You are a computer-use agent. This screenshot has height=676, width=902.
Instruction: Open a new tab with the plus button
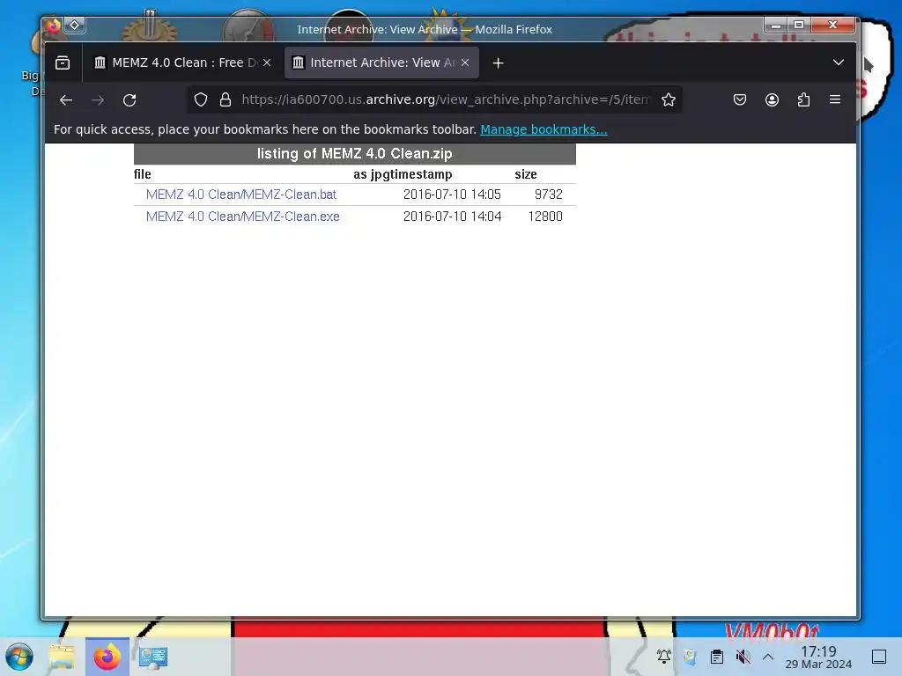499,62
